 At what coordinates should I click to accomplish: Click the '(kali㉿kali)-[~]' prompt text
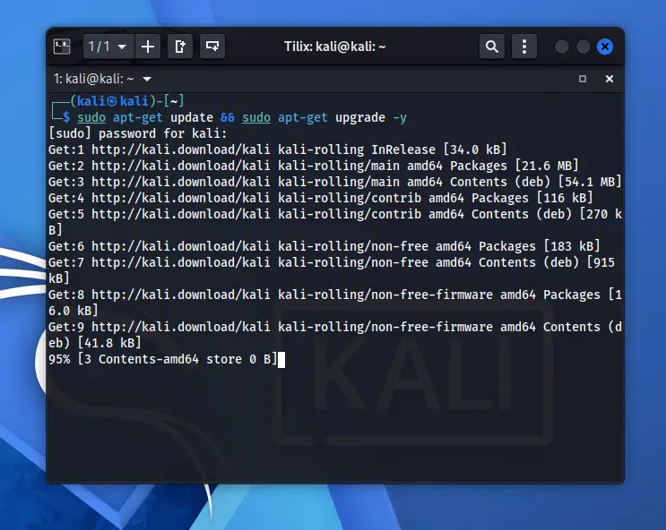point(127,101)
